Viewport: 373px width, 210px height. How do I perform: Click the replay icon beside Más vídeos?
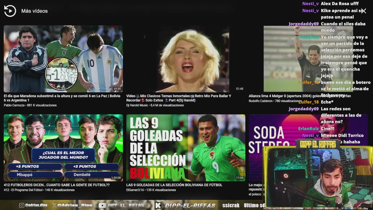pos(10,11)
